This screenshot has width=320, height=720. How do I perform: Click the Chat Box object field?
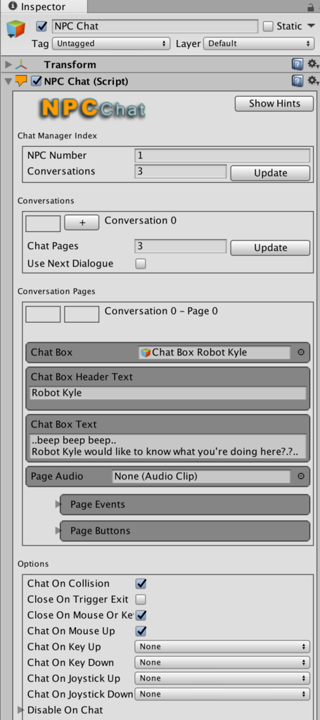[x=215, y=352]
